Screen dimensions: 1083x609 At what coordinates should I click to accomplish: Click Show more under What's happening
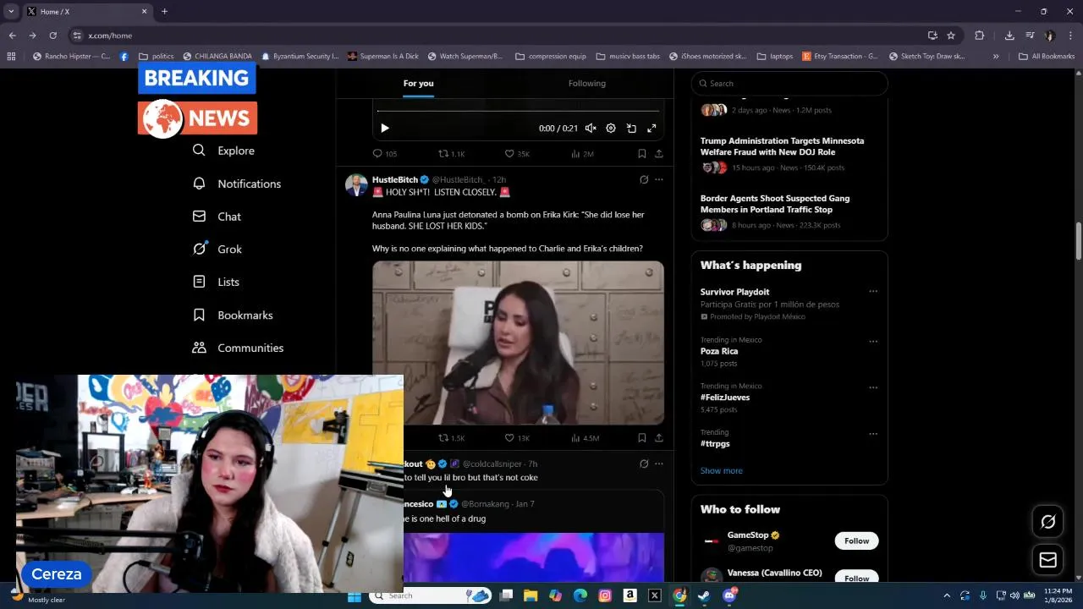[721, 470]
